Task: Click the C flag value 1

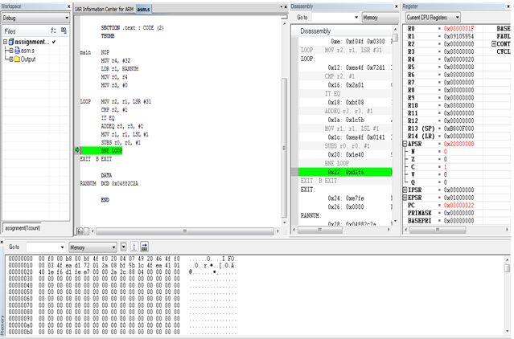Action: tap(445, 167)
